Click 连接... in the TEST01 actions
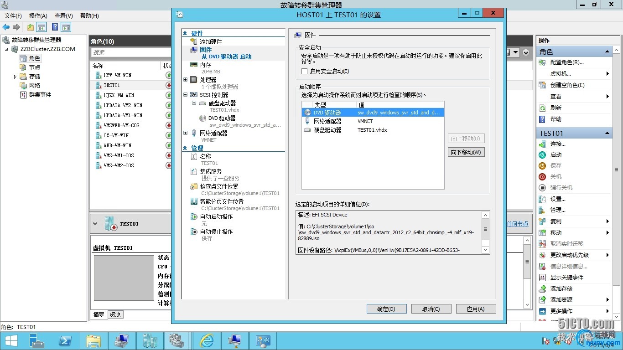 (558, 144)
